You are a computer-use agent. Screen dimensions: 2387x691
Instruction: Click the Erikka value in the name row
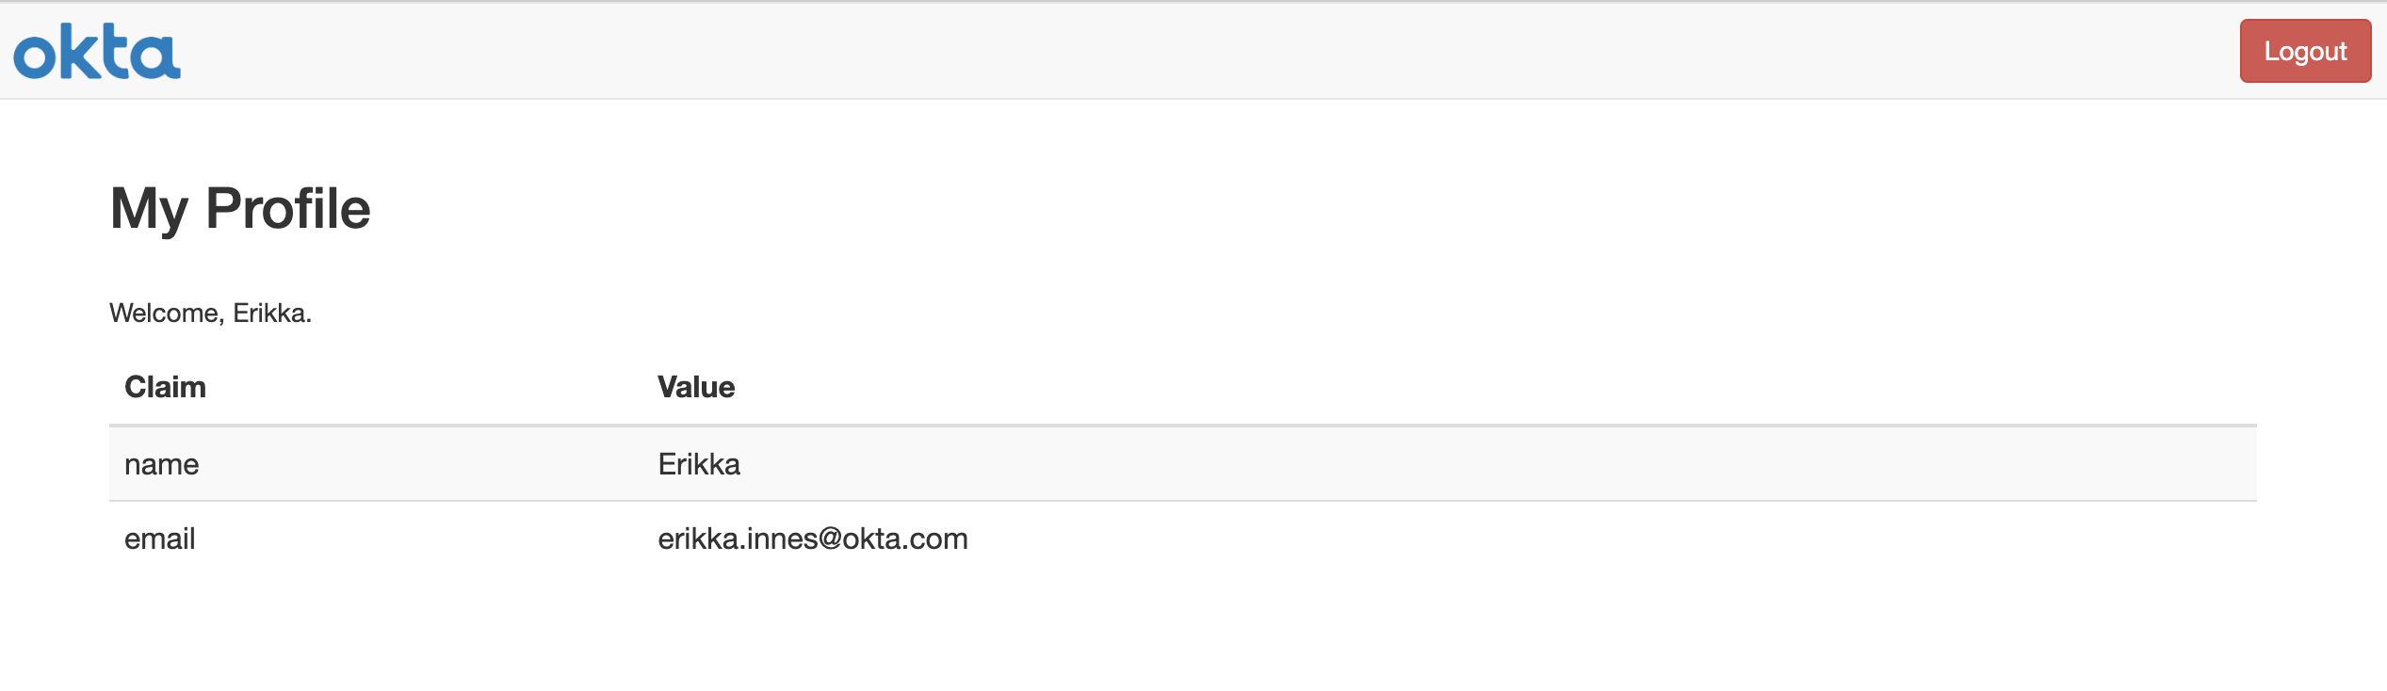699,464
